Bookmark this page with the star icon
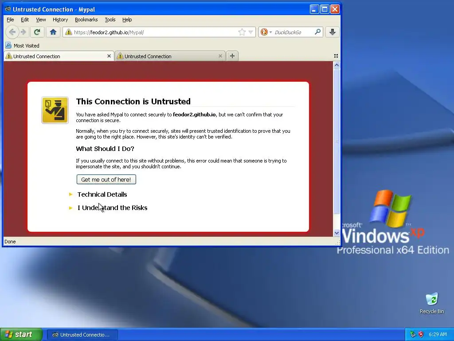The width and height of the screenshot is (454, 341). (x=242, y=32)
